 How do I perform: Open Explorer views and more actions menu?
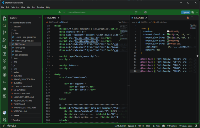click(39, 18)
